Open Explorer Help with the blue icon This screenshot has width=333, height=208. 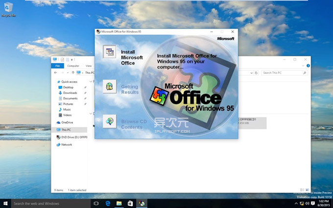(308, 66)
